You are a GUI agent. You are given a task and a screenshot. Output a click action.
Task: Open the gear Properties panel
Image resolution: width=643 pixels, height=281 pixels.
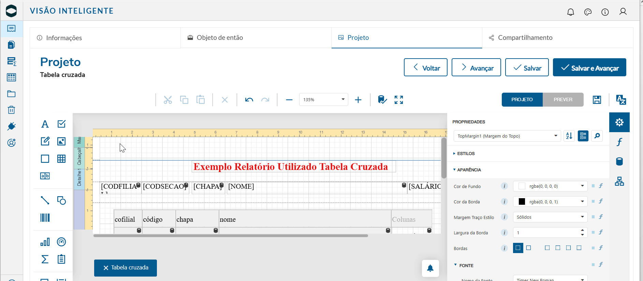pos(619,122)
